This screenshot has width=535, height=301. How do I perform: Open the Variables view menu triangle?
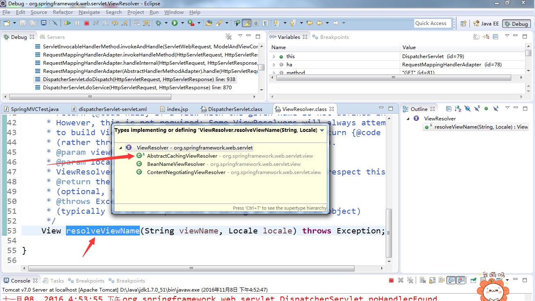(x=507, y=36)
